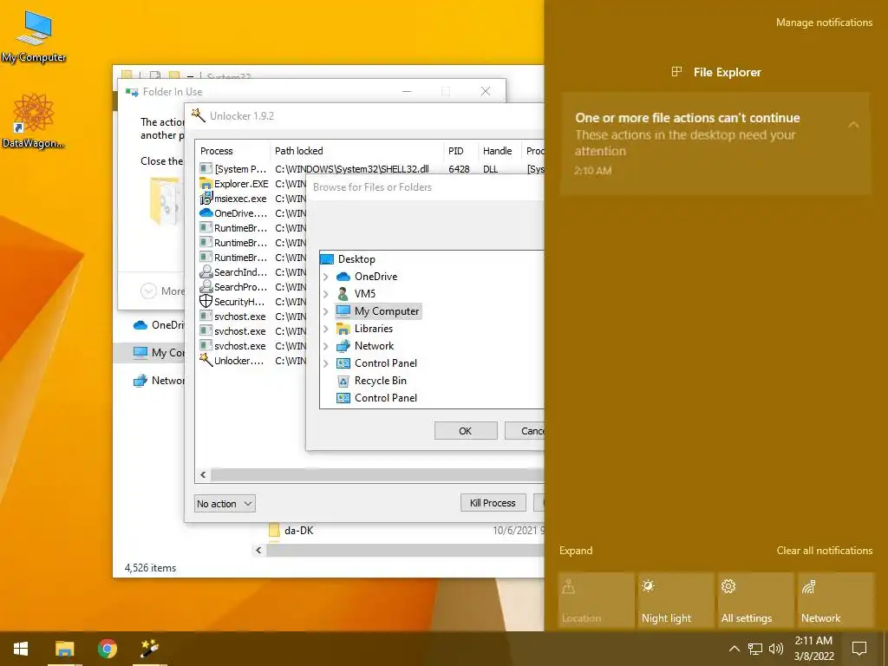This screenshot has height=666, width=888.
Task: Click the Process column header
Action: (x=232, y=151)
